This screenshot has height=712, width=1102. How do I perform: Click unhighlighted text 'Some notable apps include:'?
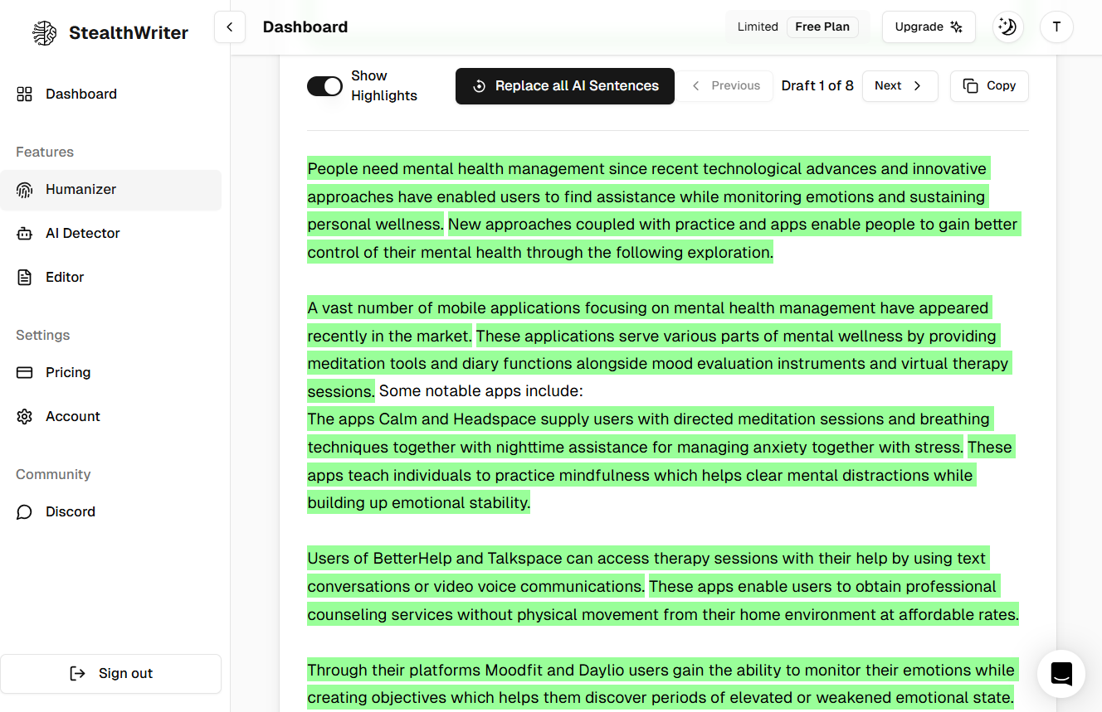[x=481, y=391]
